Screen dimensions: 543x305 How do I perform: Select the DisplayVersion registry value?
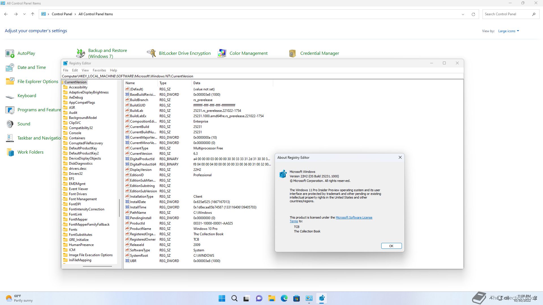pos(141,170)
